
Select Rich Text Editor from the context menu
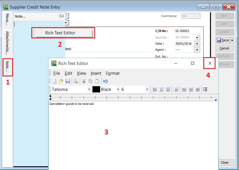pyautogui.click(x=63, y=33)
